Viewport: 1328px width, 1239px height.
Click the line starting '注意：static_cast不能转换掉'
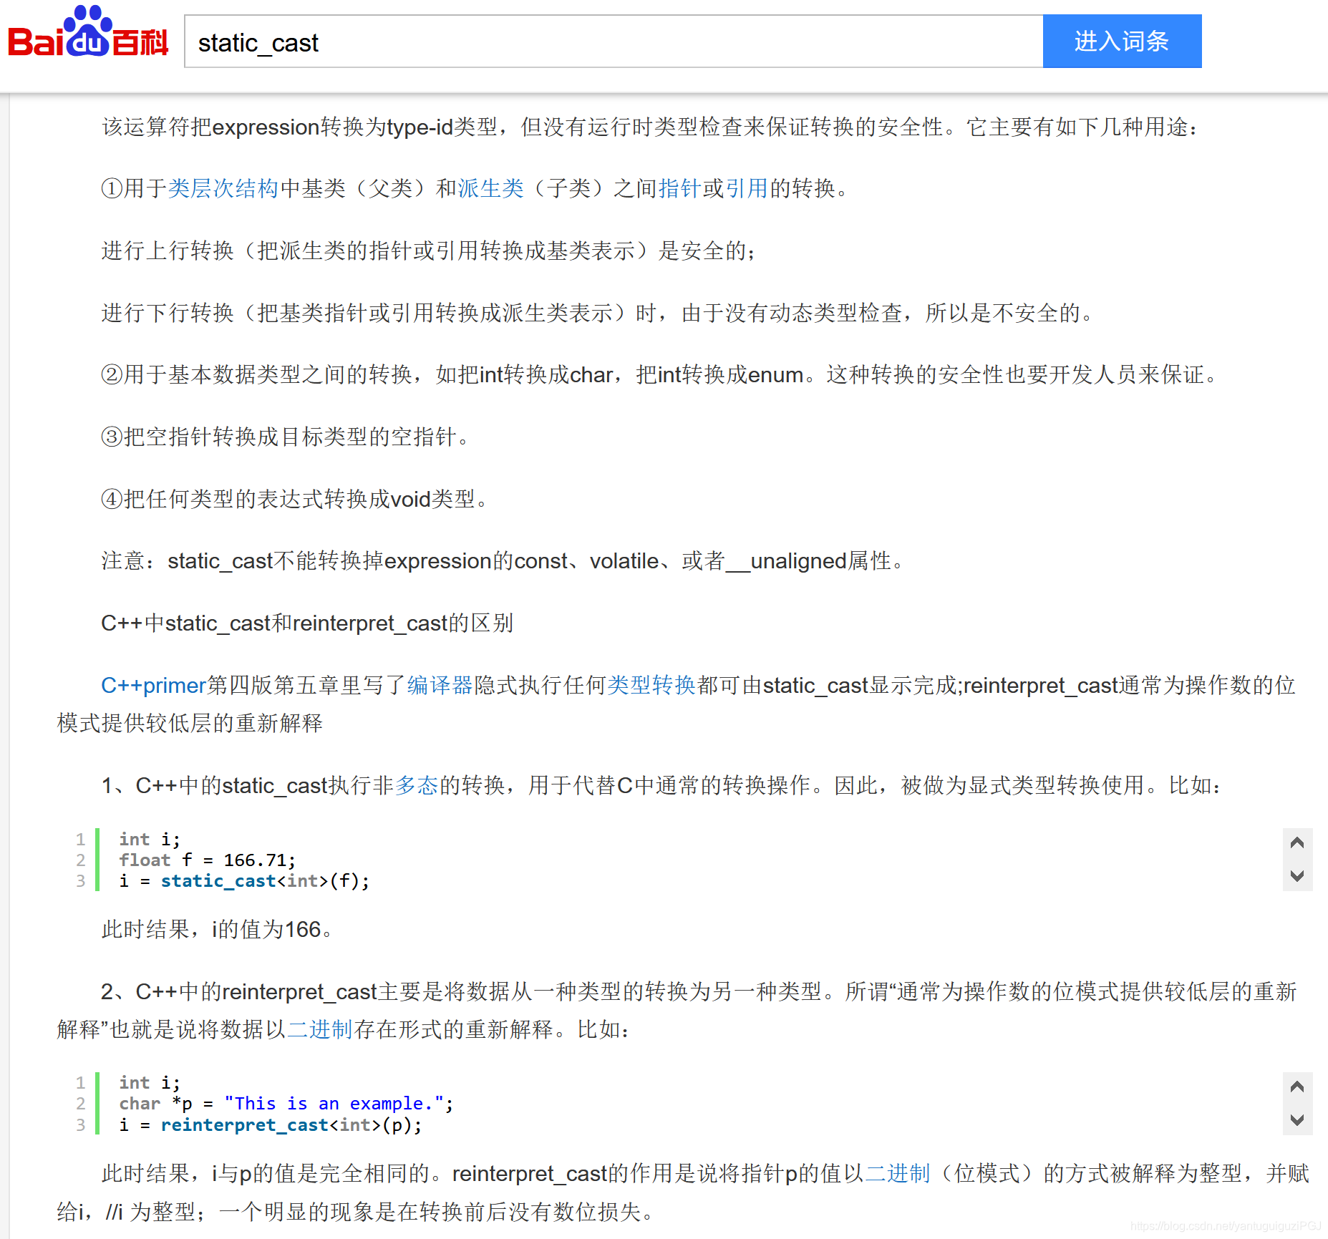(x=503, y=560)
